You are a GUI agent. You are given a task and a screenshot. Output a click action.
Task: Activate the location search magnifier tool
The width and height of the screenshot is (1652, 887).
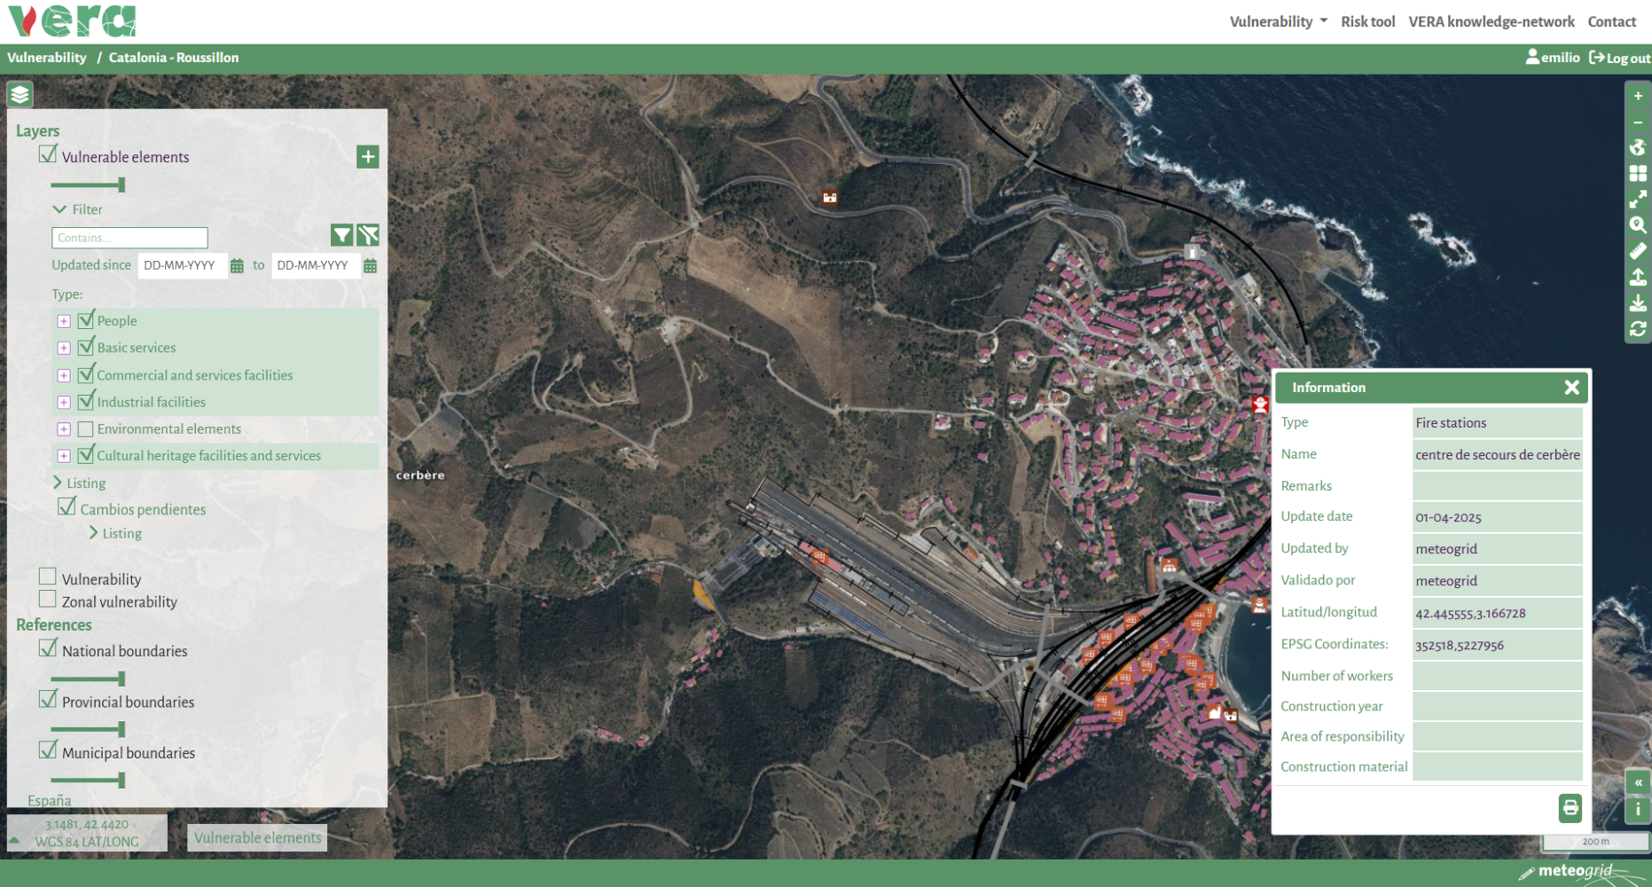pyautogui.click(x=1638, y=224)
